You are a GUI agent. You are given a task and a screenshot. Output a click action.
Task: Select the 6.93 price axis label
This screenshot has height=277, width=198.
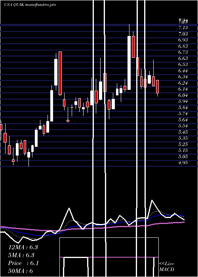183,40
